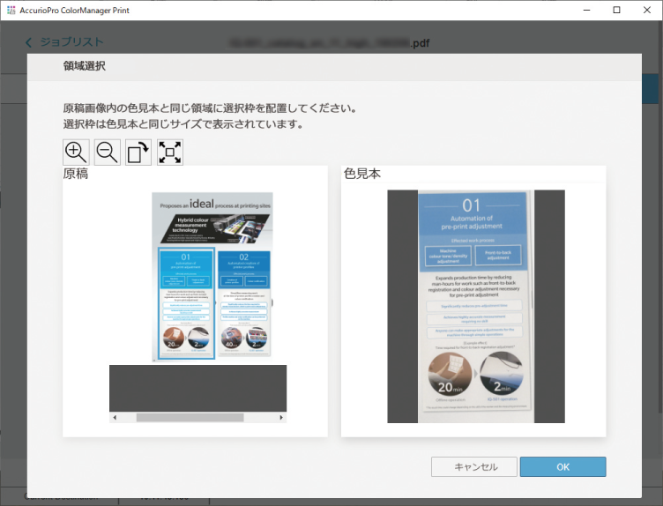Rotate the image with the rotate icon
Viewport: 663px width, 506px height.
click(138, 152)
